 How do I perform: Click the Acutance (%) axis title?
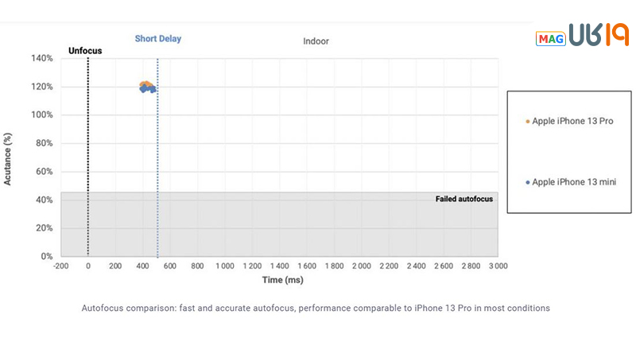coord(8,158)
